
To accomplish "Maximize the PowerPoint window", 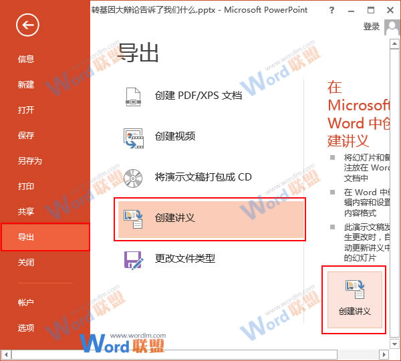I will tap(370, 10).
